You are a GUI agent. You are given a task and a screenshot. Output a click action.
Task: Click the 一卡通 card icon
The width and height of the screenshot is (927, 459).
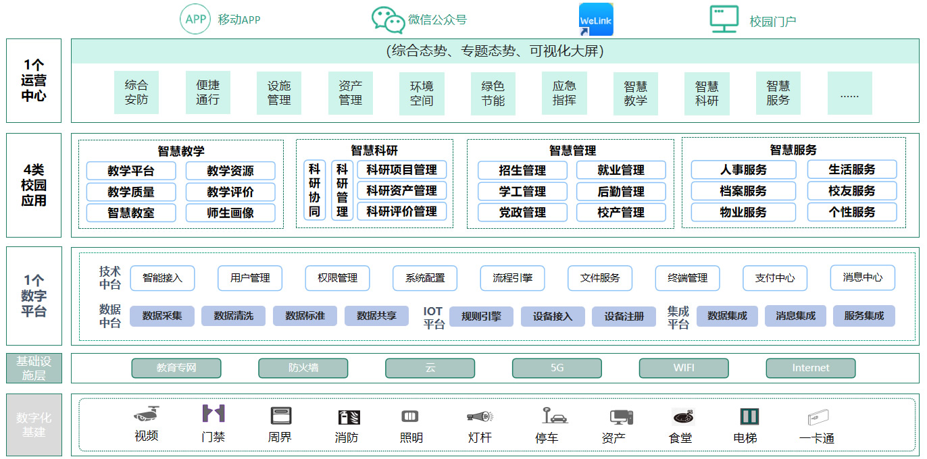(818, 416)
